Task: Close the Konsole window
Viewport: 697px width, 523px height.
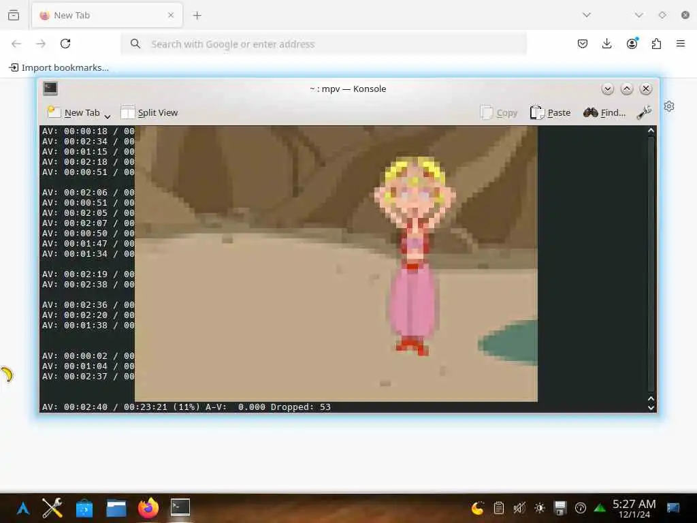Action: click(645, 89)
